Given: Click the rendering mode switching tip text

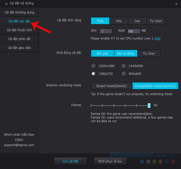Looking at the screenshot, I should (x=132, y=94).
